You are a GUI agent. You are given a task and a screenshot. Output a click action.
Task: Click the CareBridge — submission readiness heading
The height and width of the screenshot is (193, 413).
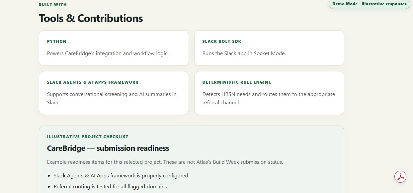click(108, 148)
